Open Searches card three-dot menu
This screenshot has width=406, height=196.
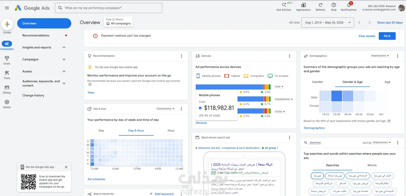[x=398, y=143]
